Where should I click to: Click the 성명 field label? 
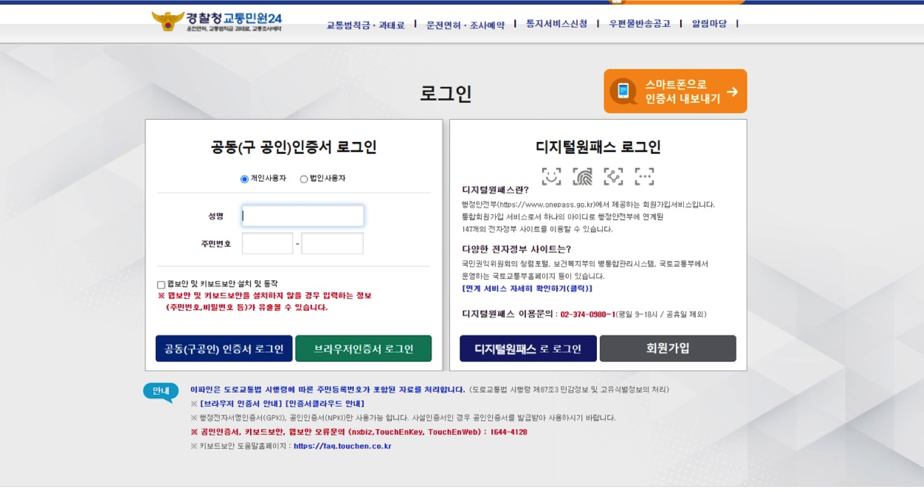pos(216,216)
